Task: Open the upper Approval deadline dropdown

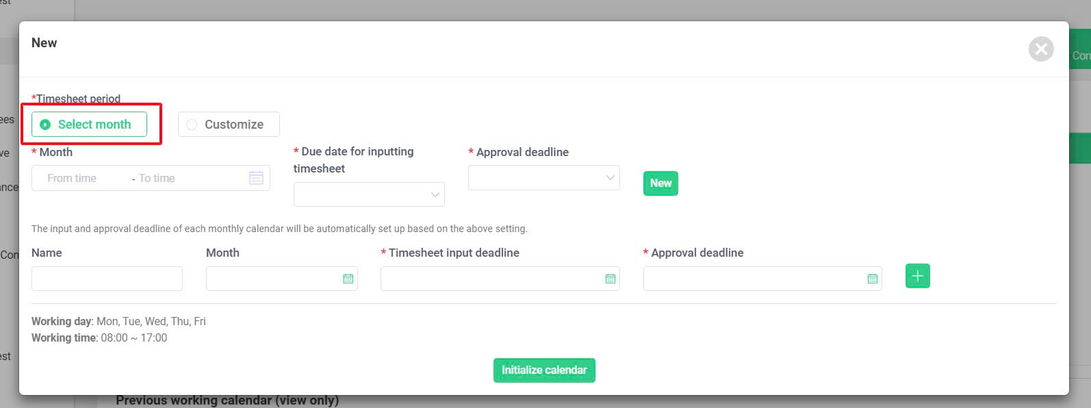Action: click(x=543, y=178)
